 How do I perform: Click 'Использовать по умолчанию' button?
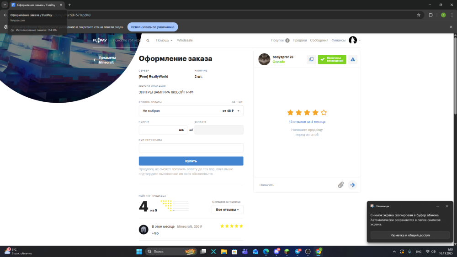click(153, 27)
